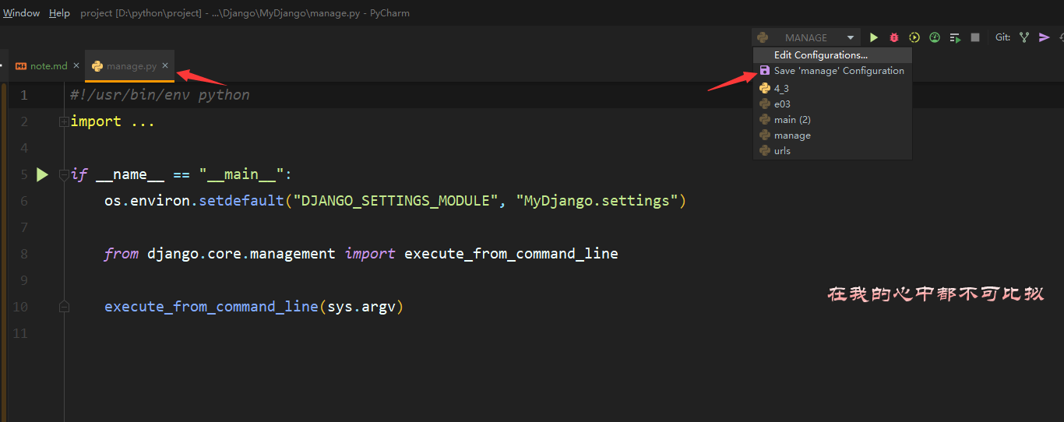The image size is (1064, 422).
Task: Switch to the manage.py editor tab
Action: point(129,66)
